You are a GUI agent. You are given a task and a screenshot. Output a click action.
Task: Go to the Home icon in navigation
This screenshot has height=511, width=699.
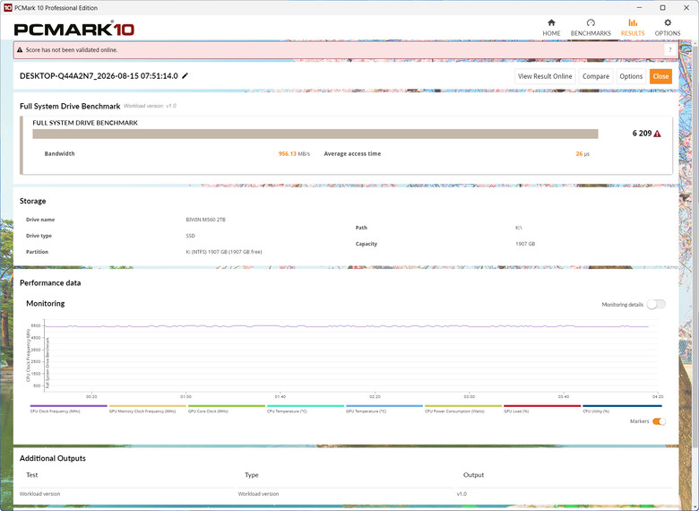[x=551, y=22]
